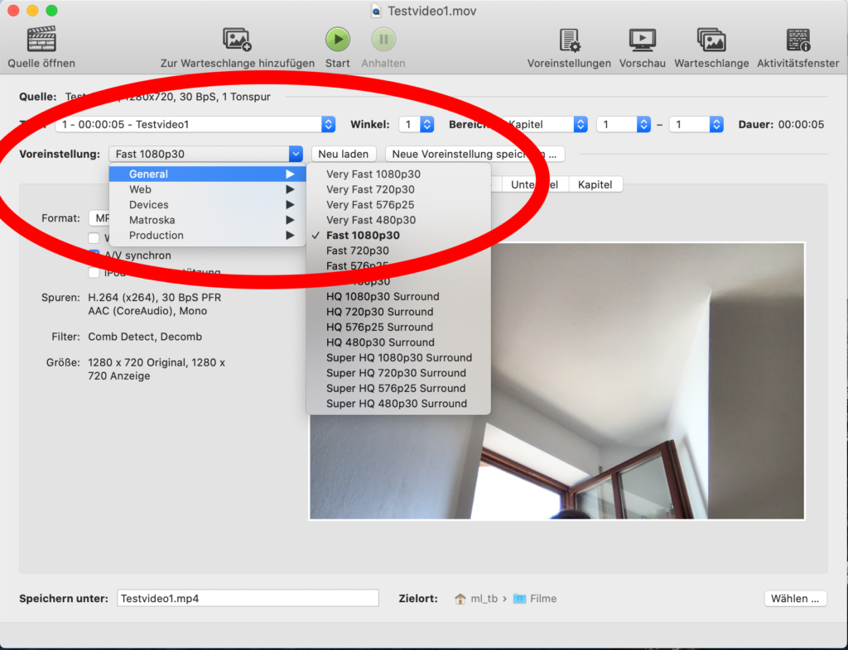848x650 pixels.
Task: Click the Zur Warteschlange hinzufügen icon
Action: tap(237, 40)
